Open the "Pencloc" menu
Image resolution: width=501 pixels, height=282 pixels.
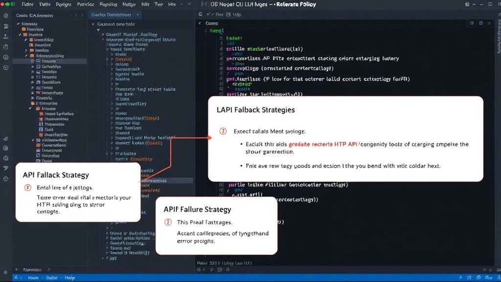pos(86,4)
